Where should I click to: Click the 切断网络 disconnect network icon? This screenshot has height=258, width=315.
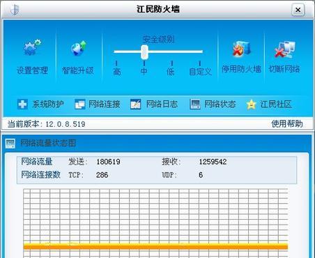tap(284, 49)
